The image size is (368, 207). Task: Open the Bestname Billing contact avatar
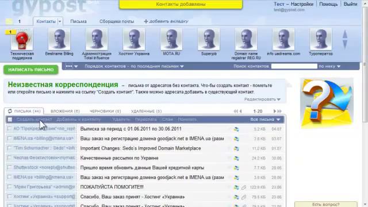[59, 40]
